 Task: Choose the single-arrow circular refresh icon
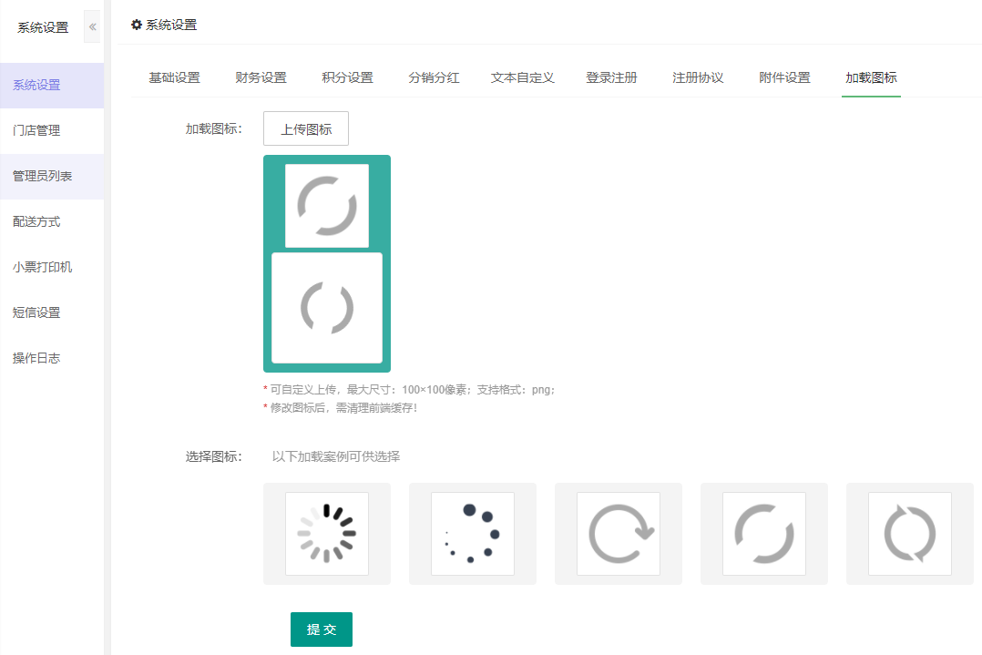point(619,534)
